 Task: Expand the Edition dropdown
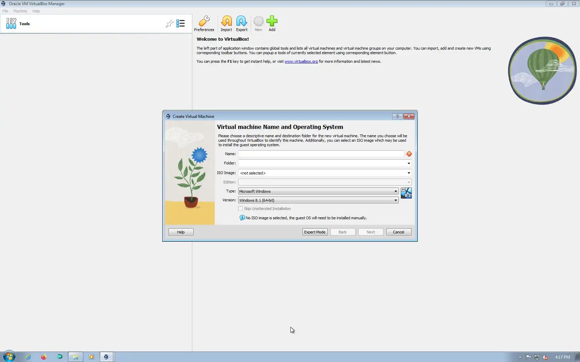409,182
